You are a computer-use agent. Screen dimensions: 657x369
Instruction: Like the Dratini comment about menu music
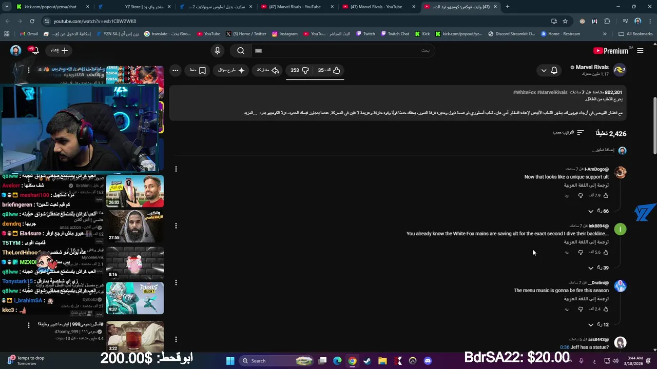click(606, 309)
